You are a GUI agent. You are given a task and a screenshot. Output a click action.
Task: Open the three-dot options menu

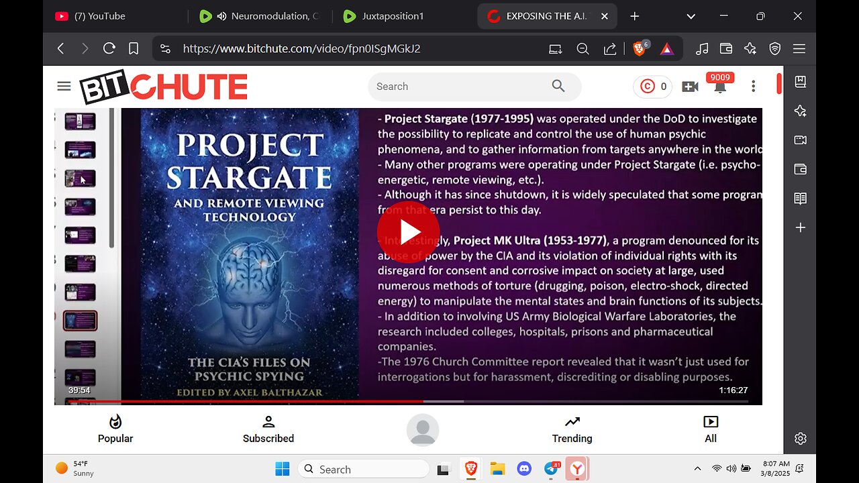pyautogui.click(x=753, y=86)
